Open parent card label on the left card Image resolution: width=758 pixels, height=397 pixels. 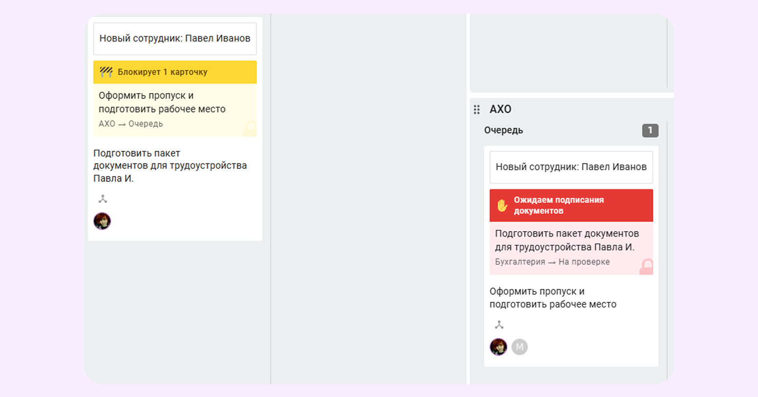tap(175, 39)
